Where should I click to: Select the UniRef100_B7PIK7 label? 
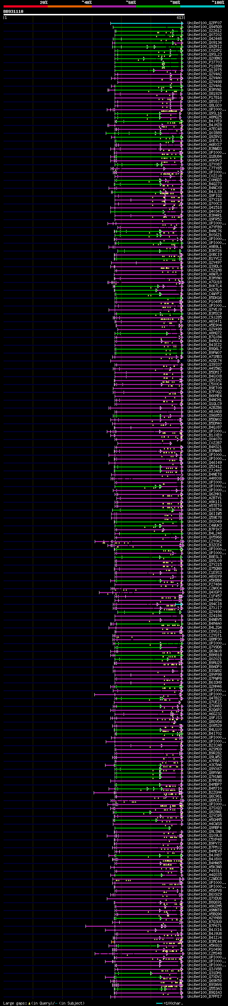204,530
